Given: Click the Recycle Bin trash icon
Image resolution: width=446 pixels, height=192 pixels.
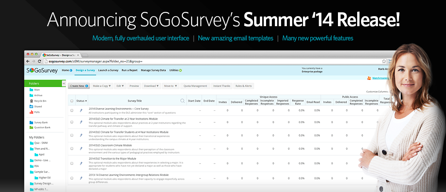Looking at the screenshot, I should (x=31, y=101).
